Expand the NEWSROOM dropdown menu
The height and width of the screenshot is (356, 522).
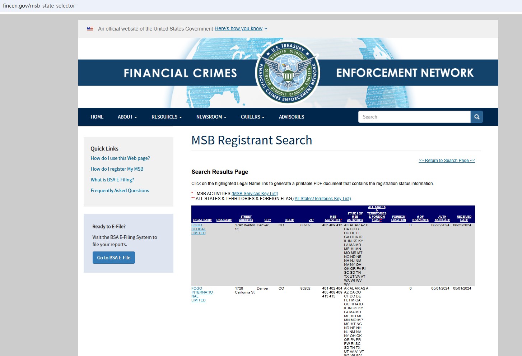click(x=211, y=117)
